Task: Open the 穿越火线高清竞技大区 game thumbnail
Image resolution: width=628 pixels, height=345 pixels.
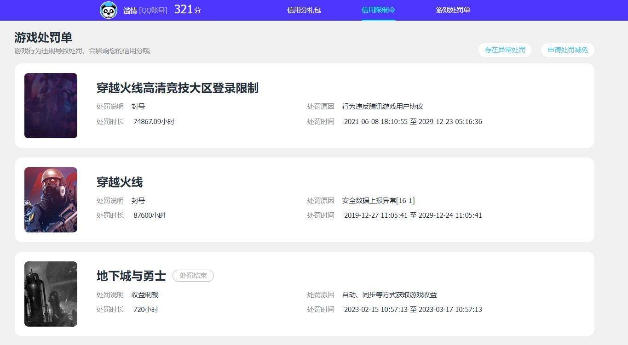Action: (x=51, y=106)
